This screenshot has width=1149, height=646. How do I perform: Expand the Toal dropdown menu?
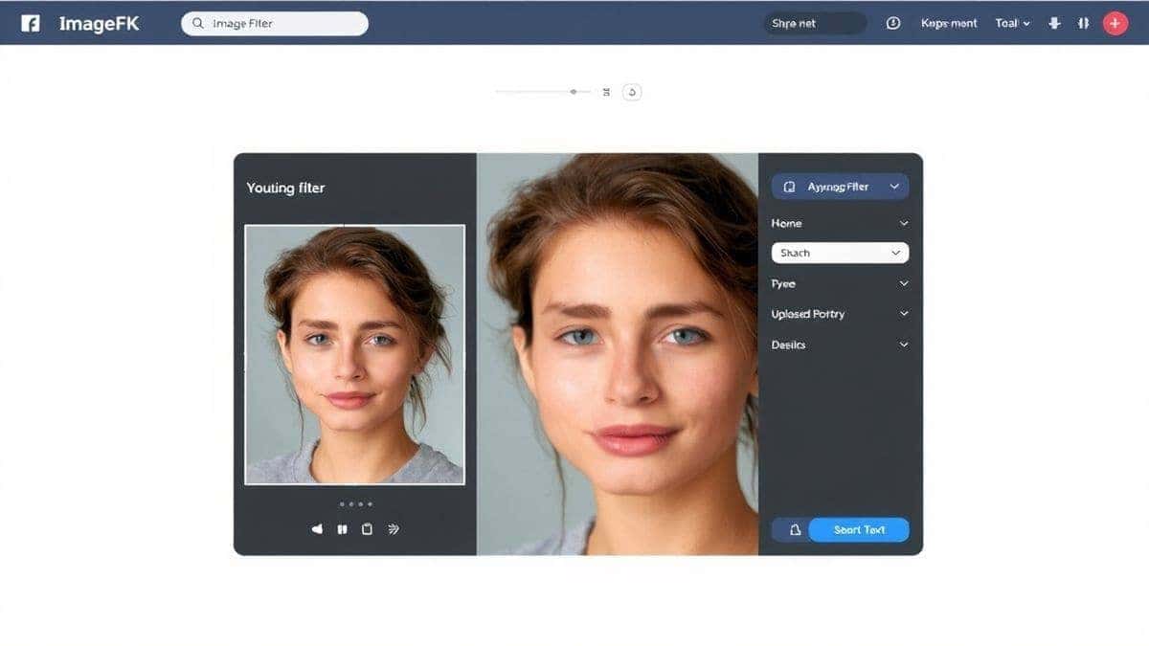1012,23
